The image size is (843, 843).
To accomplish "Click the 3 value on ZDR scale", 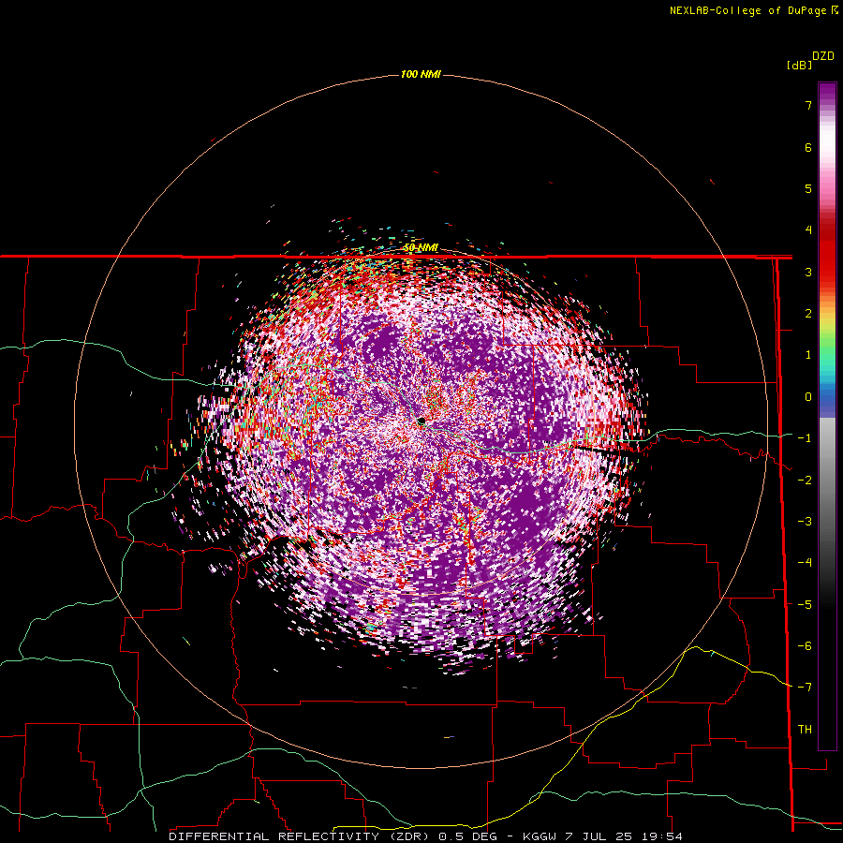I will click(x=808, y=272).
